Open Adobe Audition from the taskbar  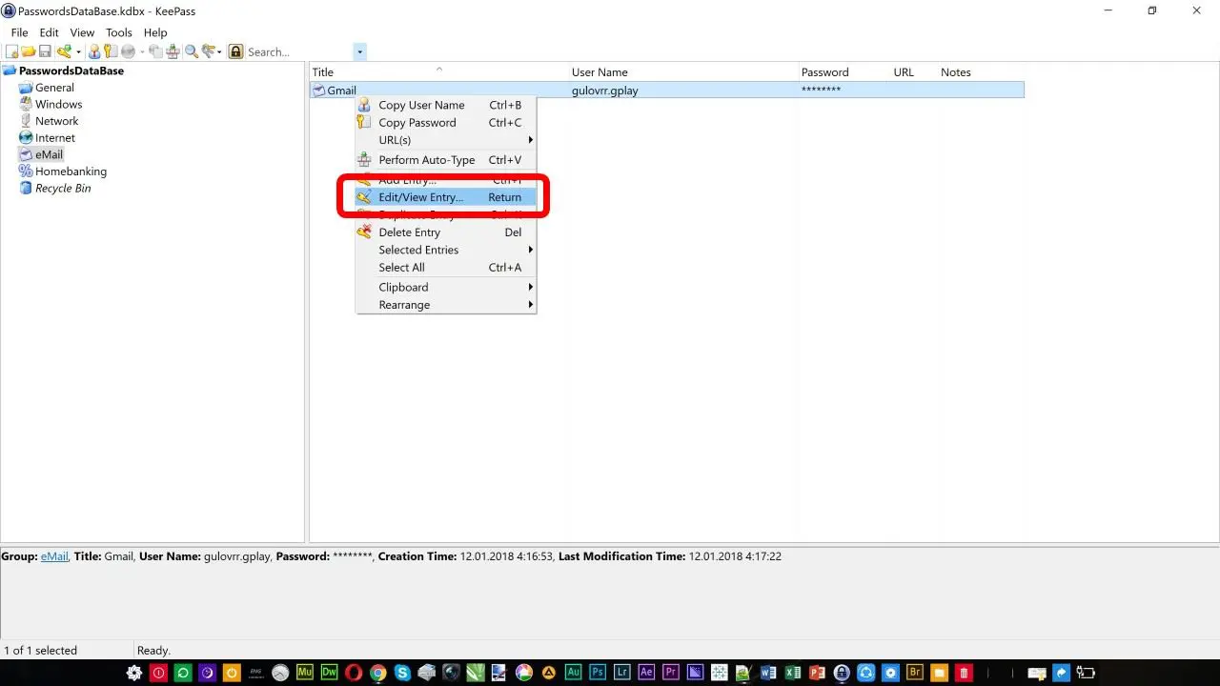coord(573,672)
